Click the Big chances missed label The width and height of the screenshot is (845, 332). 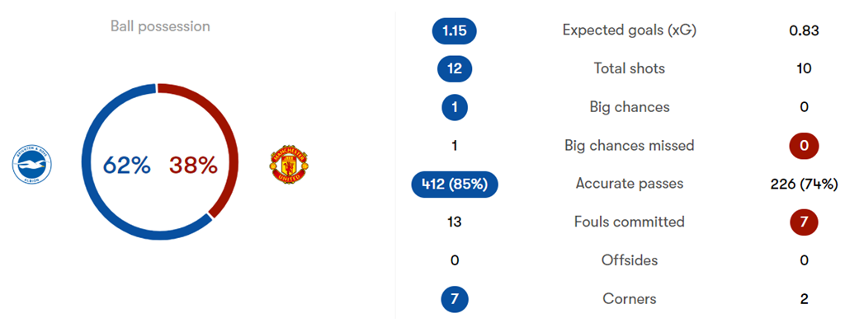click(629, 146)
